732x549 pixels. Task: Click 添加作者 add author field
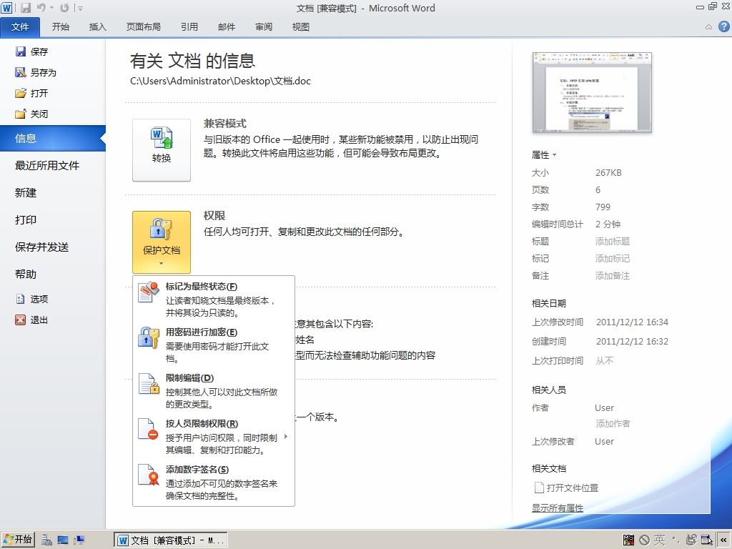tap(613, 423)
